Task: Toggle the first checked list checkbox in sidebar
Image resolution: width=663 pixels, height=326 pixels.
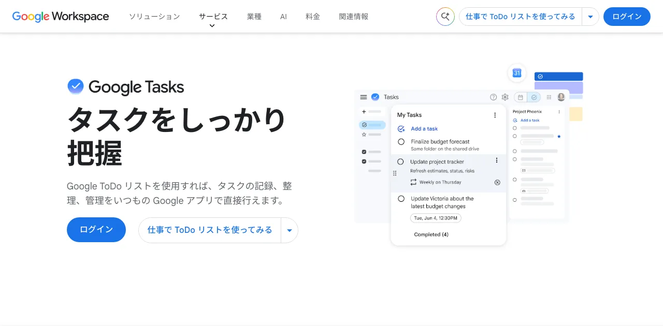Action: pos(364,152)
